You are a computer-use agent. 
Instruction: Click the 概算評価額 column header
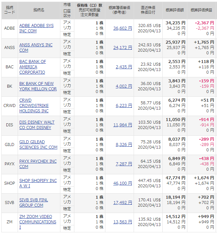pos(175,10)
